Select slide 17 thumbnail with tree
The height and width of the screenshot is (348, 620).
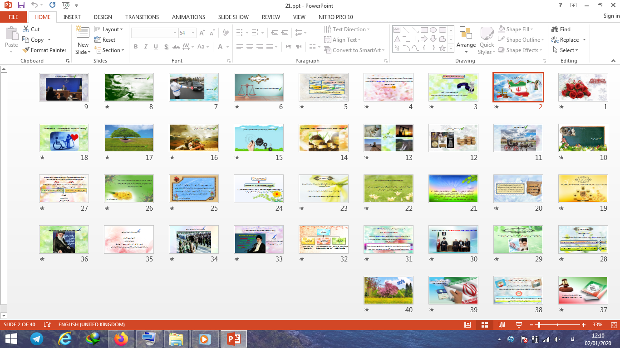click(129, 138)
